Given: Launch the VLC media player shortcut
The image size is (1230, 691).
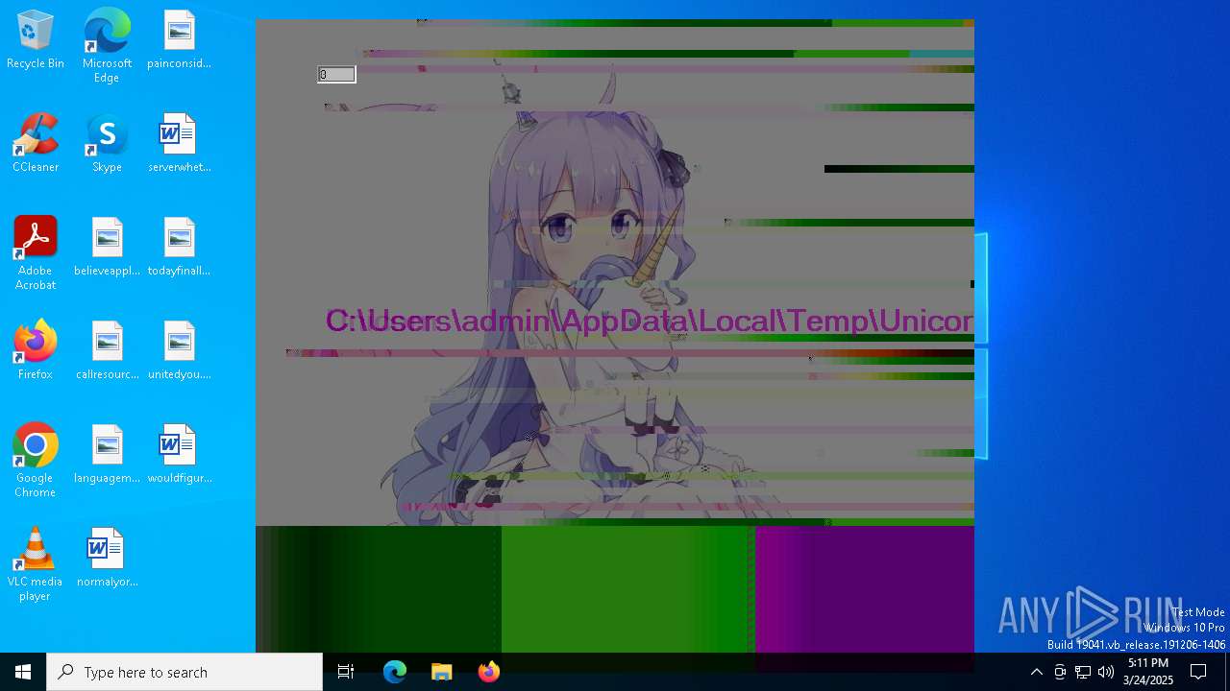Looking at the screenshot, I should click(36, 564).
